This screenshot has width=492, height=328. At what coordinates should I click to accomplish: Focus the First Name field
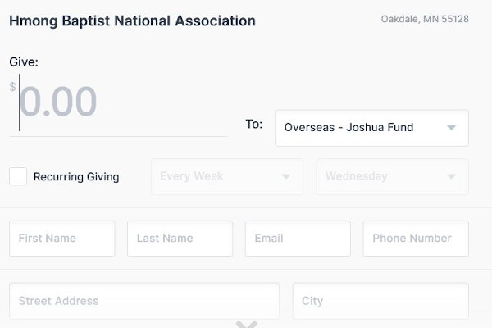62,239
